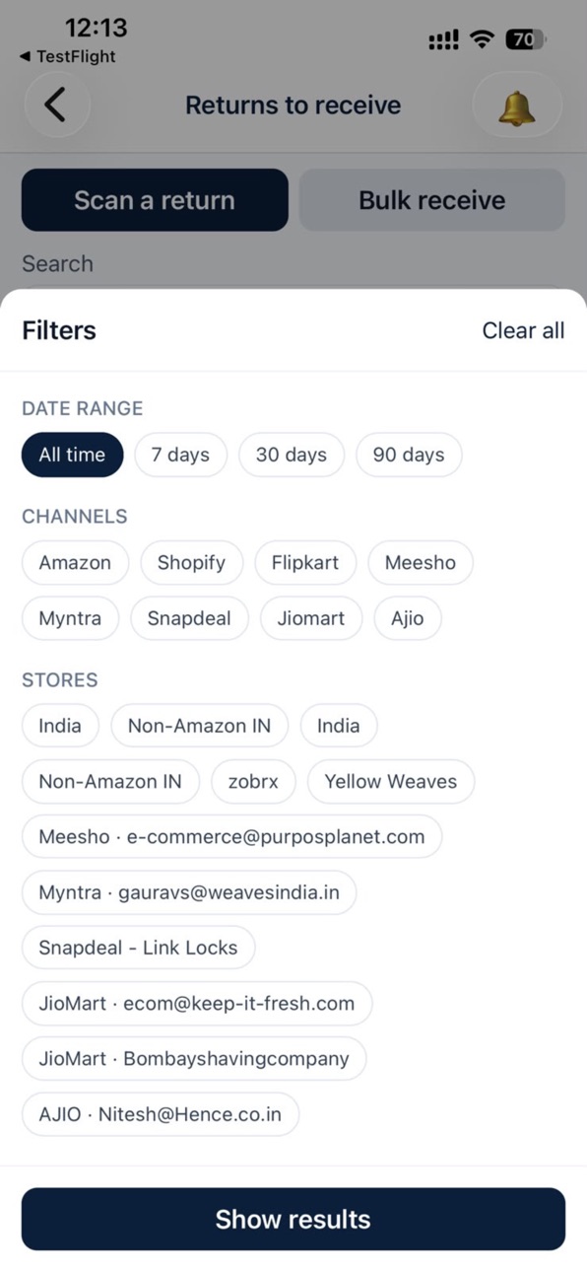587x1272 pixels.
Task: Return to TestFlight via status bar link
Action: 67,56
